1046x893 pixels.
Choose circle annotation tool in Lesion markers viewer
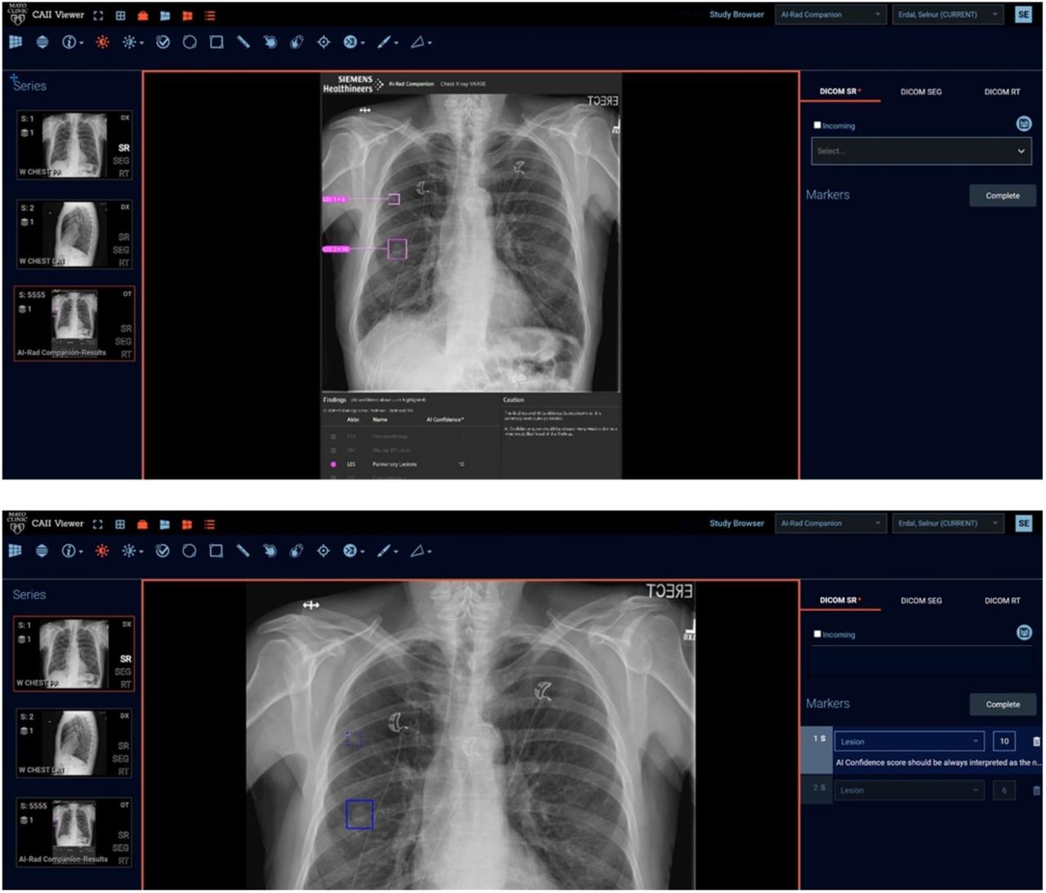pos(189,551)
